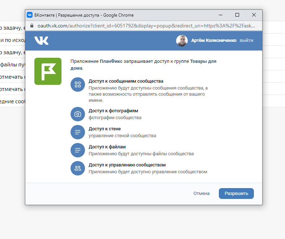Click the VK favicon in title bar
Viewport: 285px width, 239px height.
coord(30,15)
